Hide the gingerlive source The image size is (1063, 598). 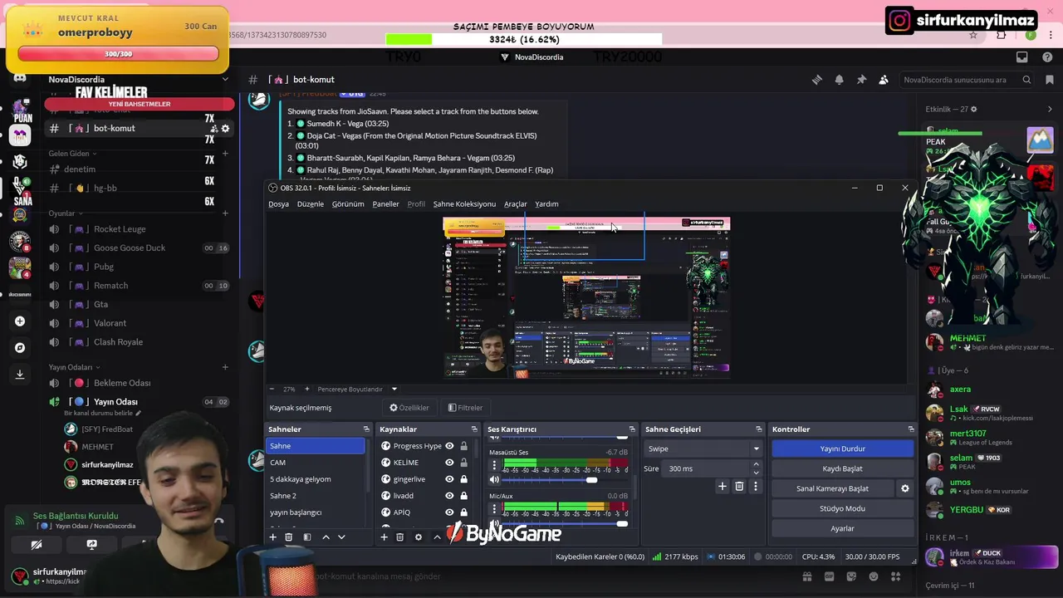point(449,479)
